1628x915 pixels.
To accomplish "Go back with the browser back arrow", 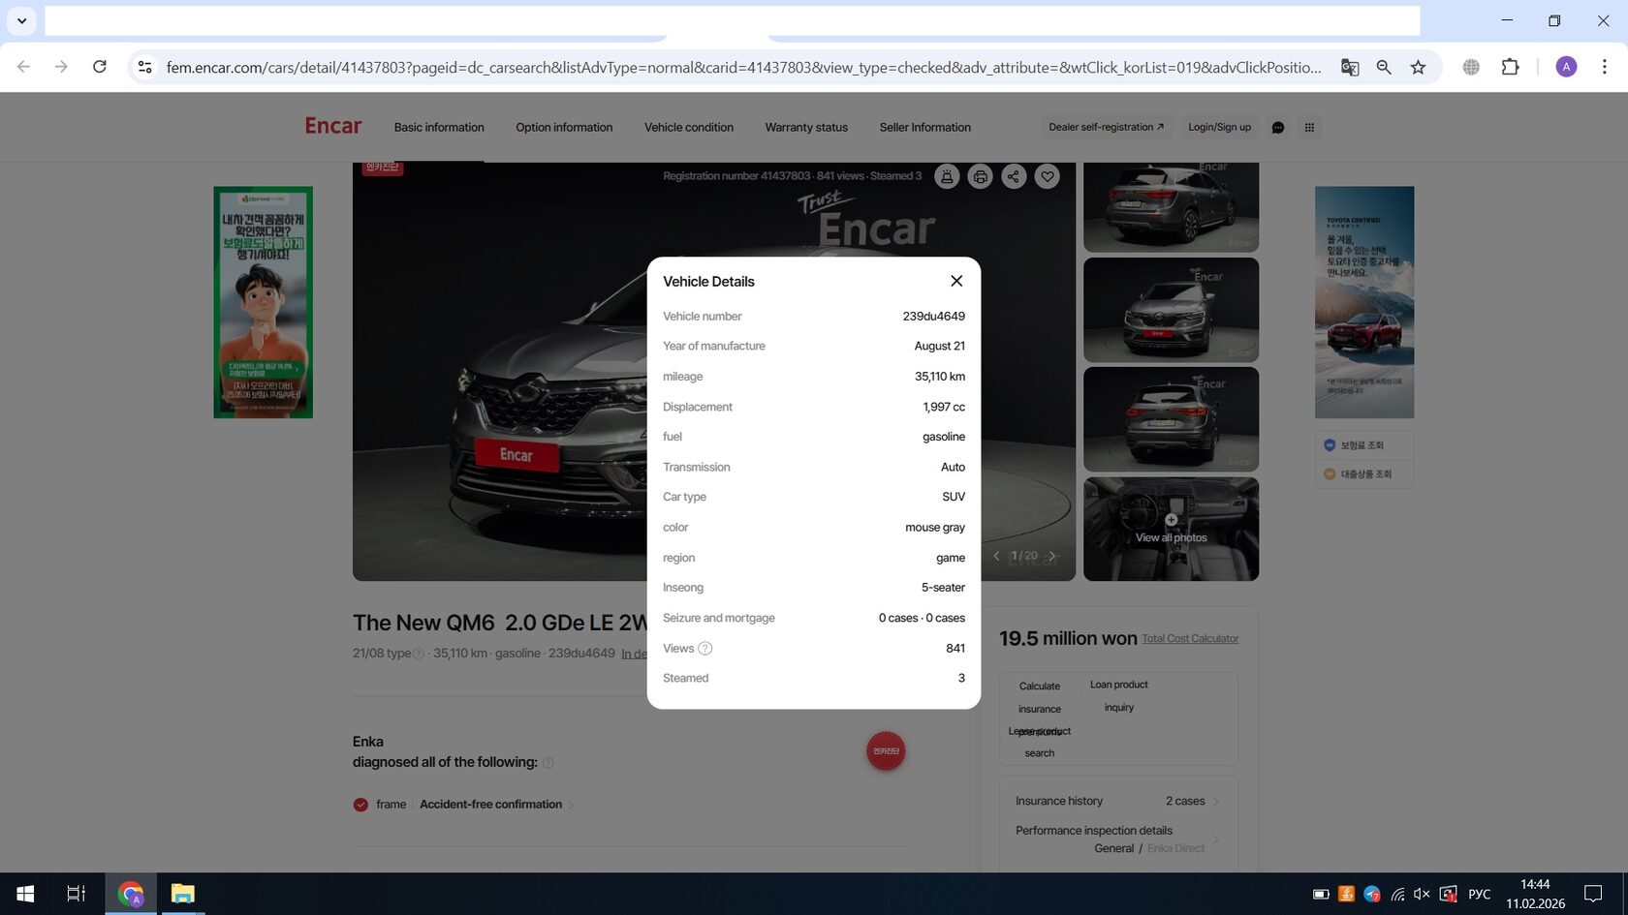I will point(23,67).
